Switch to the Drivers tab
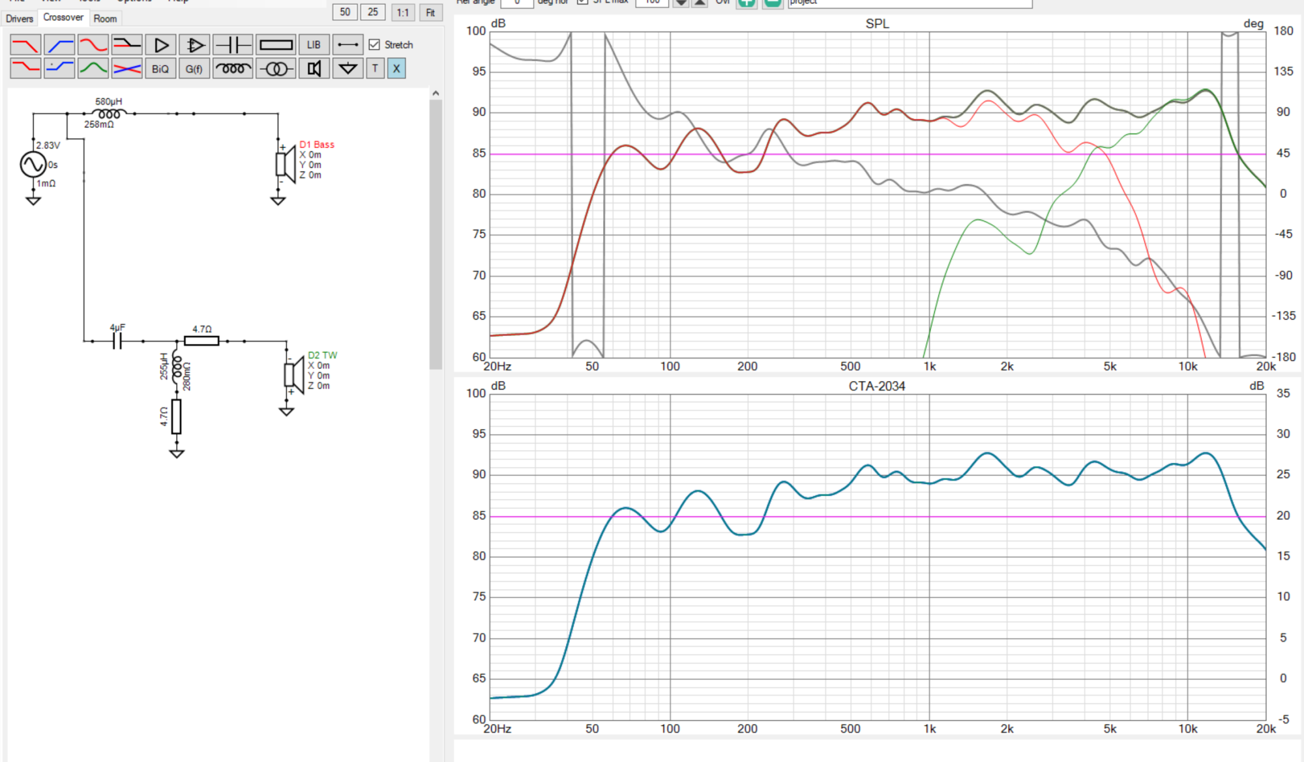 pos(20,18)
